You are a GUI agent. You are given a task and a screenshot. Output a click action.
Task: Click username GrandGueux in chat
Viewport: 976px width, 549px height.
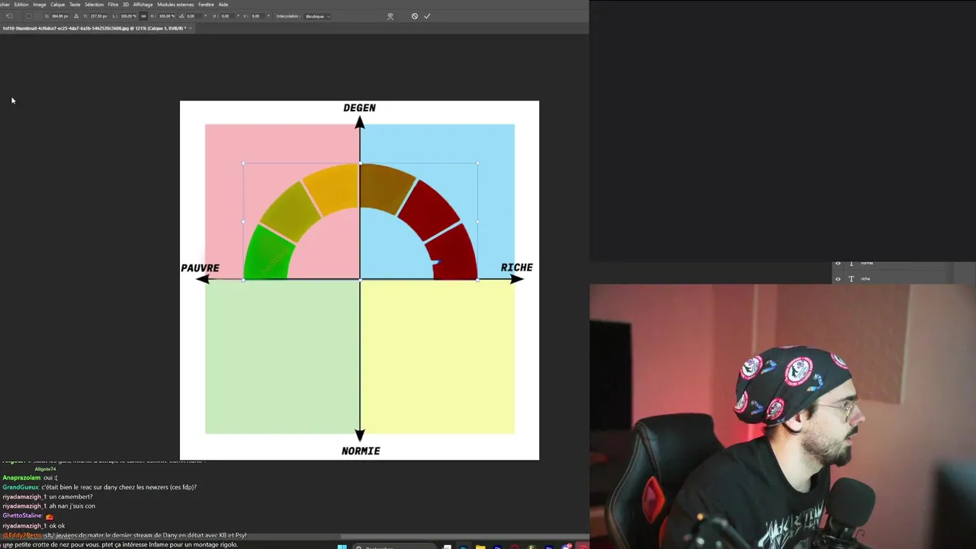pos(20,487)
